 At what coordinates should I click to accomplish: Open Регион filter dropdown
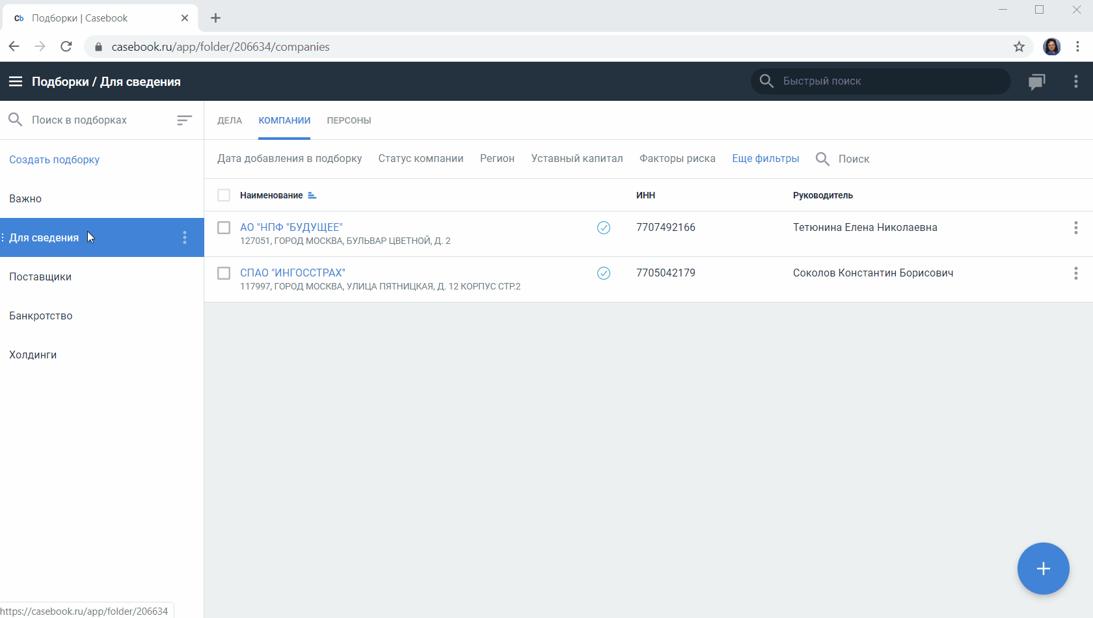click(497, 159)
